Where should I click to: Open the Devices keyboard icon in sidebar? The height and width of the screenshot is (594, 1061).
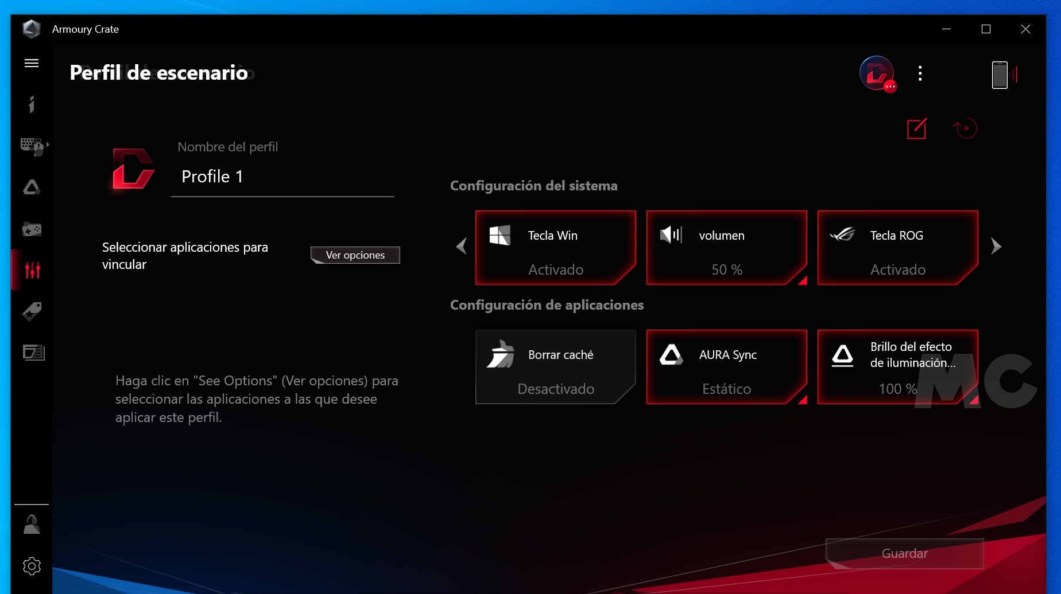pyautogui.click(x=32, y=146)
